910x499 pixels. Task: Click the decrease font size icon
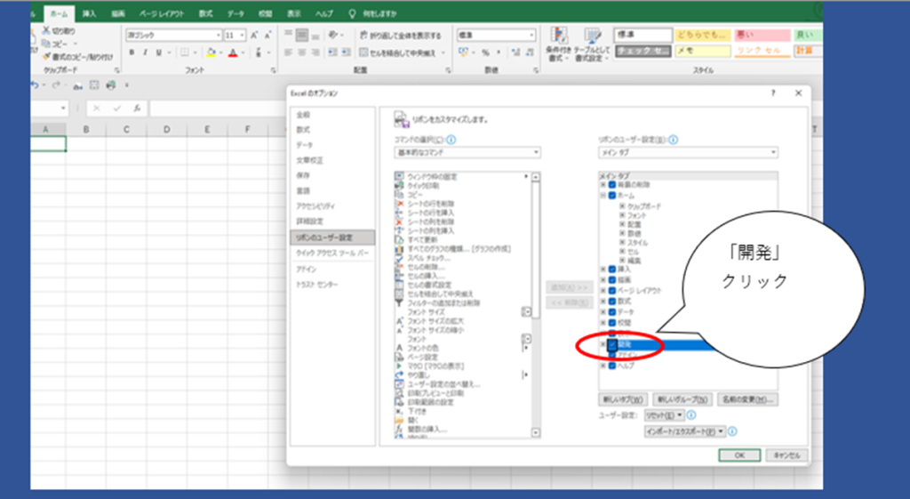[267, 36]
